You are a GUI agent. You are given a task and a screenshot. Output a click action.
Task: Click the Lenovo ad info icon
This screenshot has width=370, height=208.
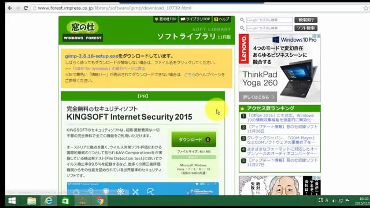click(314, 36)
